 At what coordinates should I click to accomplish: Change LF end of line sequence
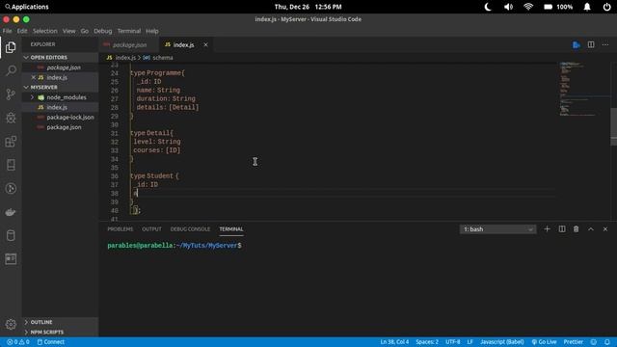click(469, 342)
